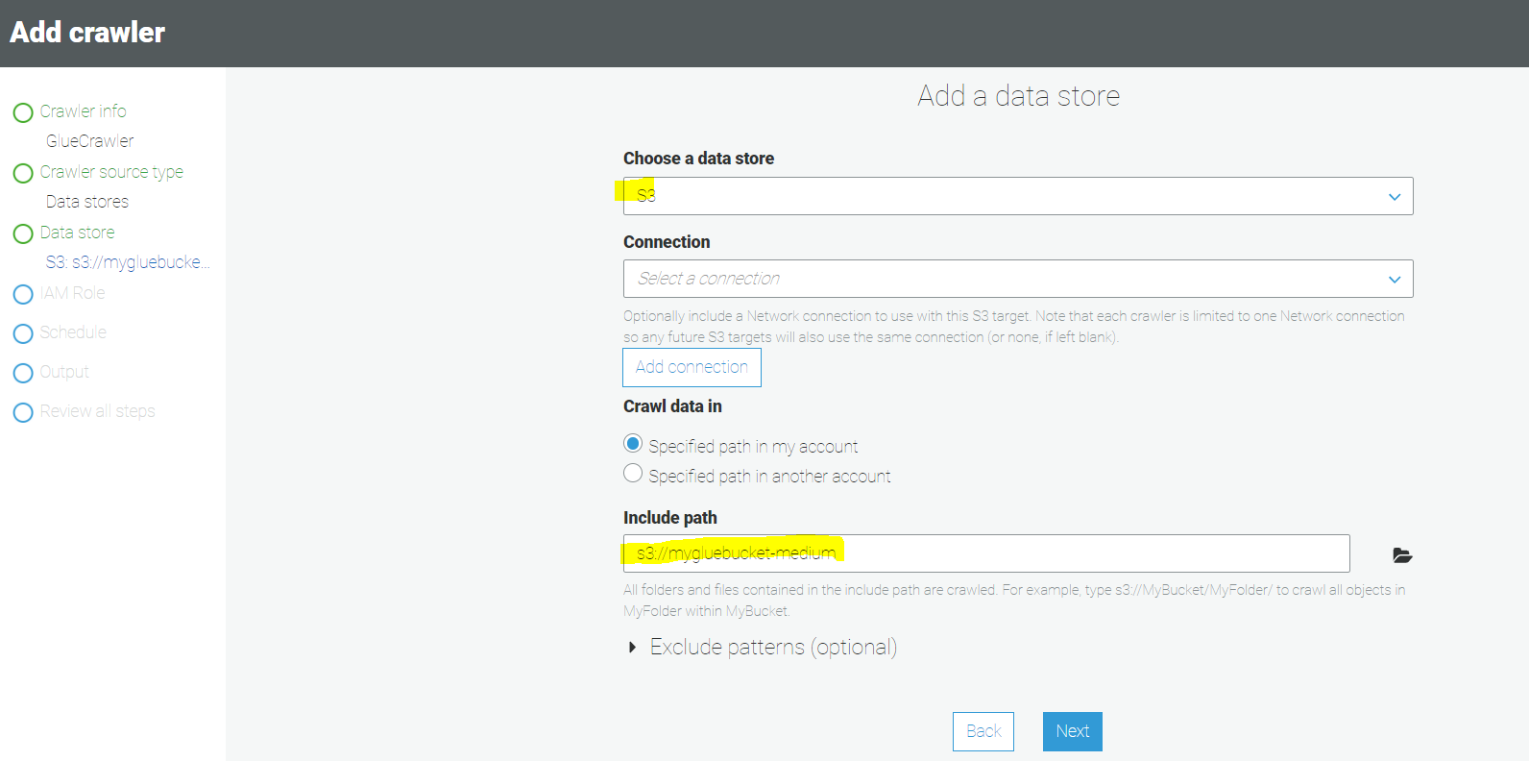
Task: Click the Add connection button
Action: coord(692,367)
